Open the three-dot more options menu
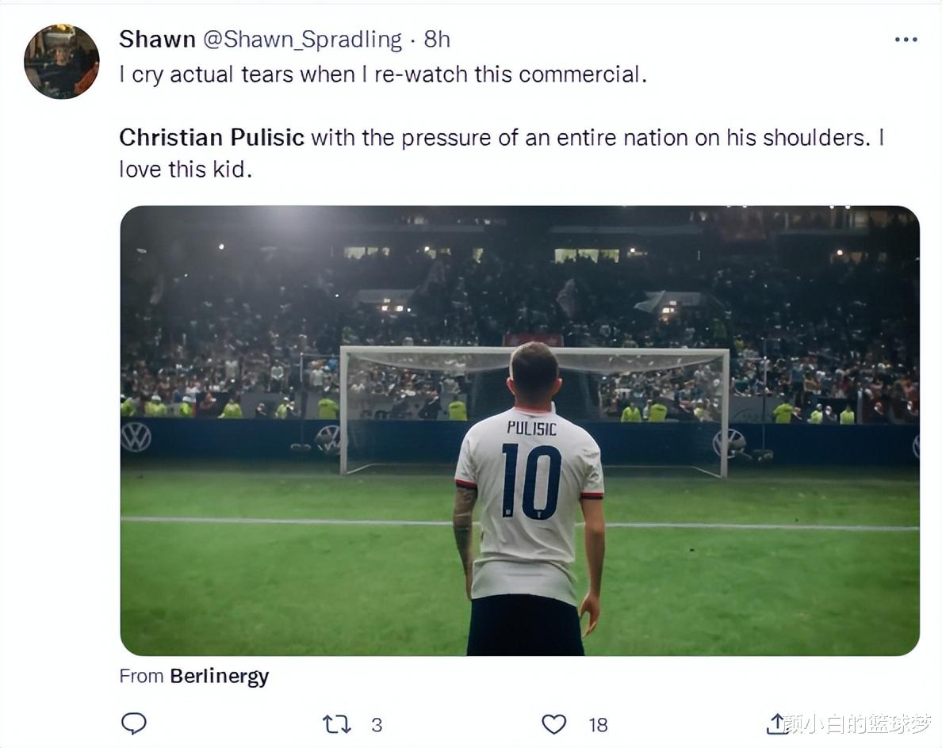Viewport: 942px width, 748px height. 906,40
